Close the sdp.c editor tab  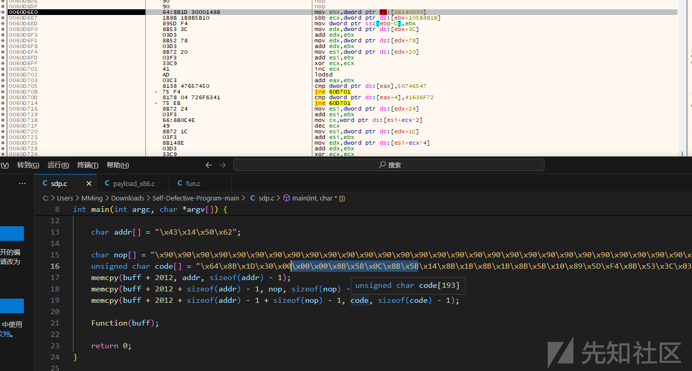[x=89, y=183]
